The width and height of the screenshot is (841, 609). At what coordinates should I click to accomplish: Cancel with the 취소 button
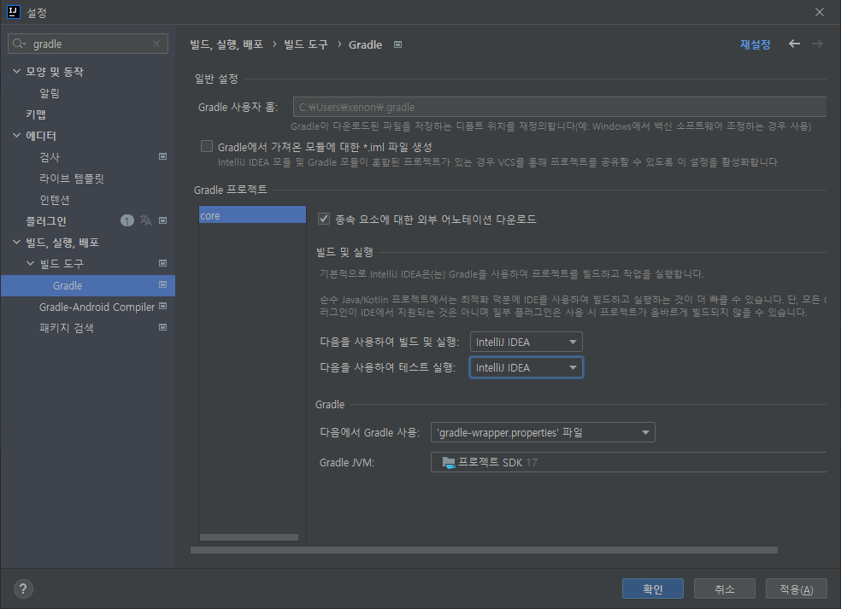coord(725,589)
